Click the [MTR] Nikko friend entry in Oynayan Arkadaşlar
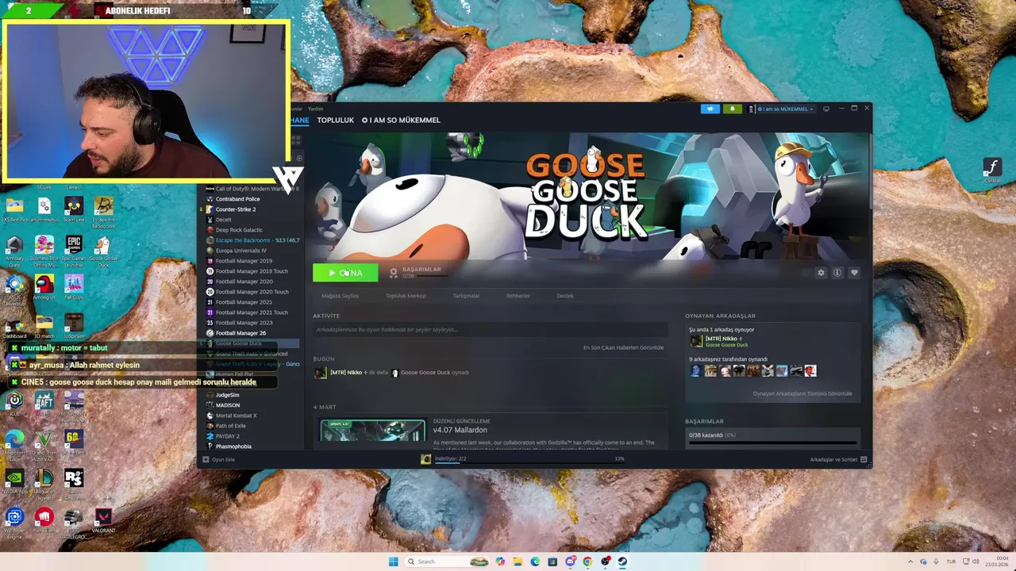 click(x=719, y=342)
